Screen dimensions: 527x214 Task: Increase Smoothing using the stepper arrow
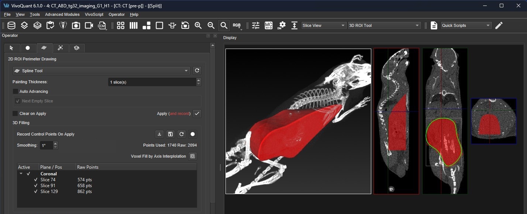pos(55,143)
